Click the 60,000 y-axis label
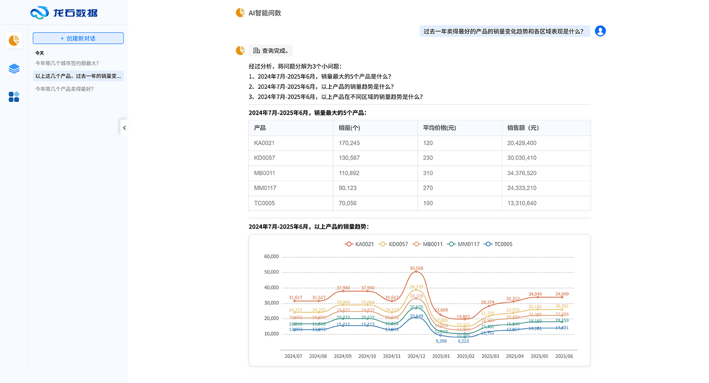Image resolution: width=709 pixels, height=383 pixels. pyautogui.click(x=271, y=256)
